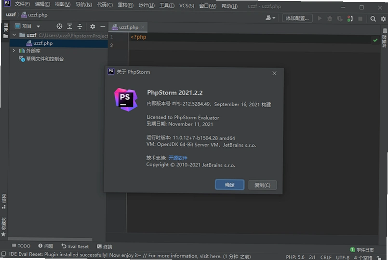Open the Database side tool window
This screenshot has width=388, height=260.
(385, 38)
